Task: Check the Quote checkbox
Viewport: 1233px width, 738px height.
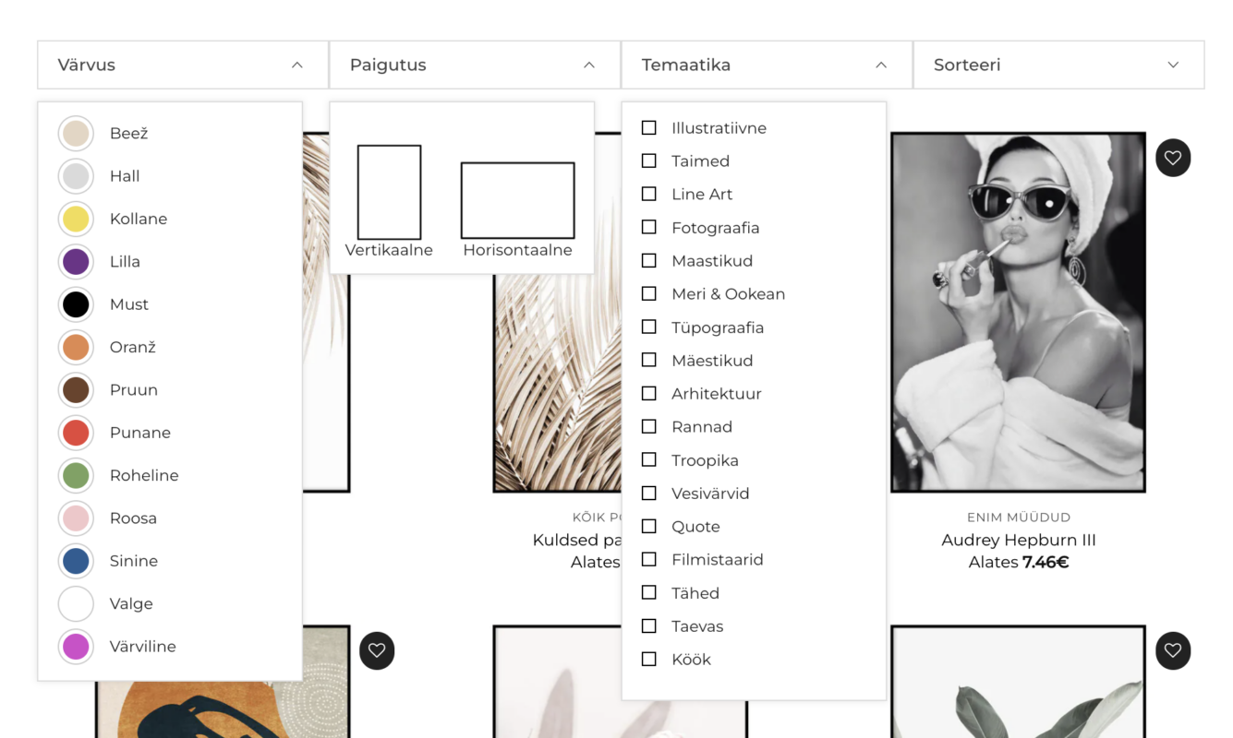Action: (649, 526)
